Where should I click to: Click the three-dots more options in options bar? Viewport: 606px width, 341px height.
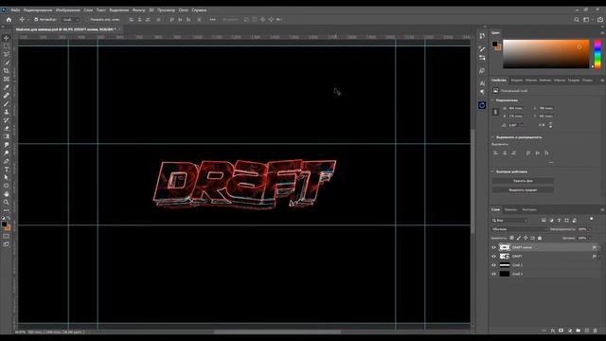point(212,19)
